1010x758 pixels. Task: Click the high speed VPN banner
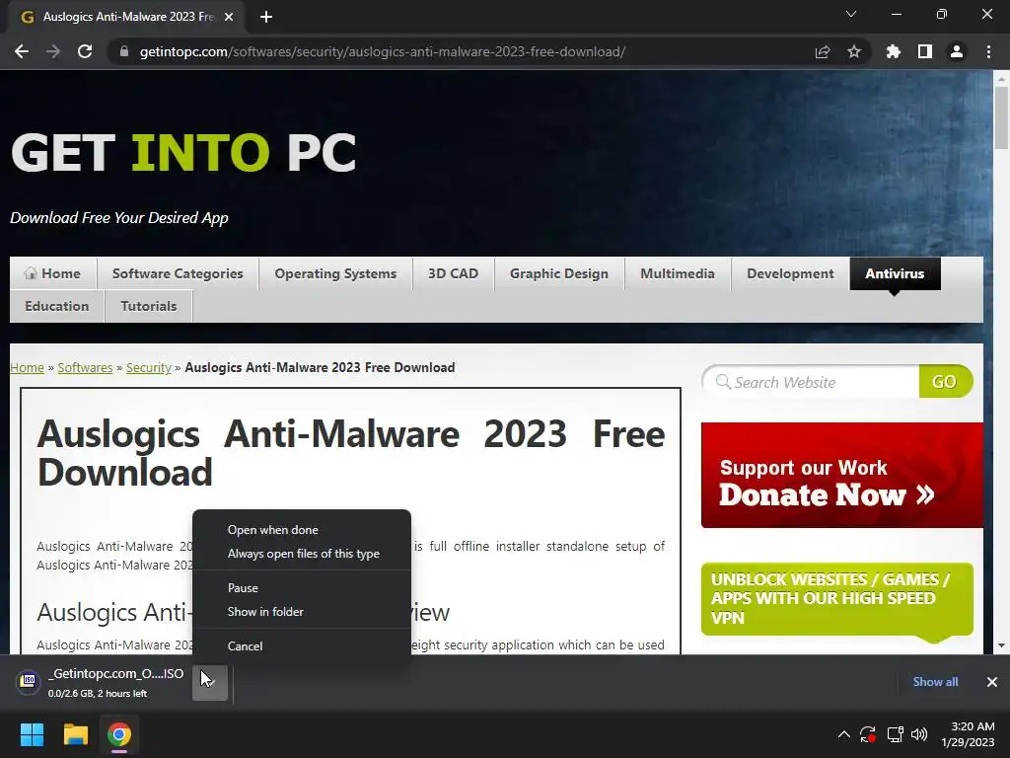point(836,600)
